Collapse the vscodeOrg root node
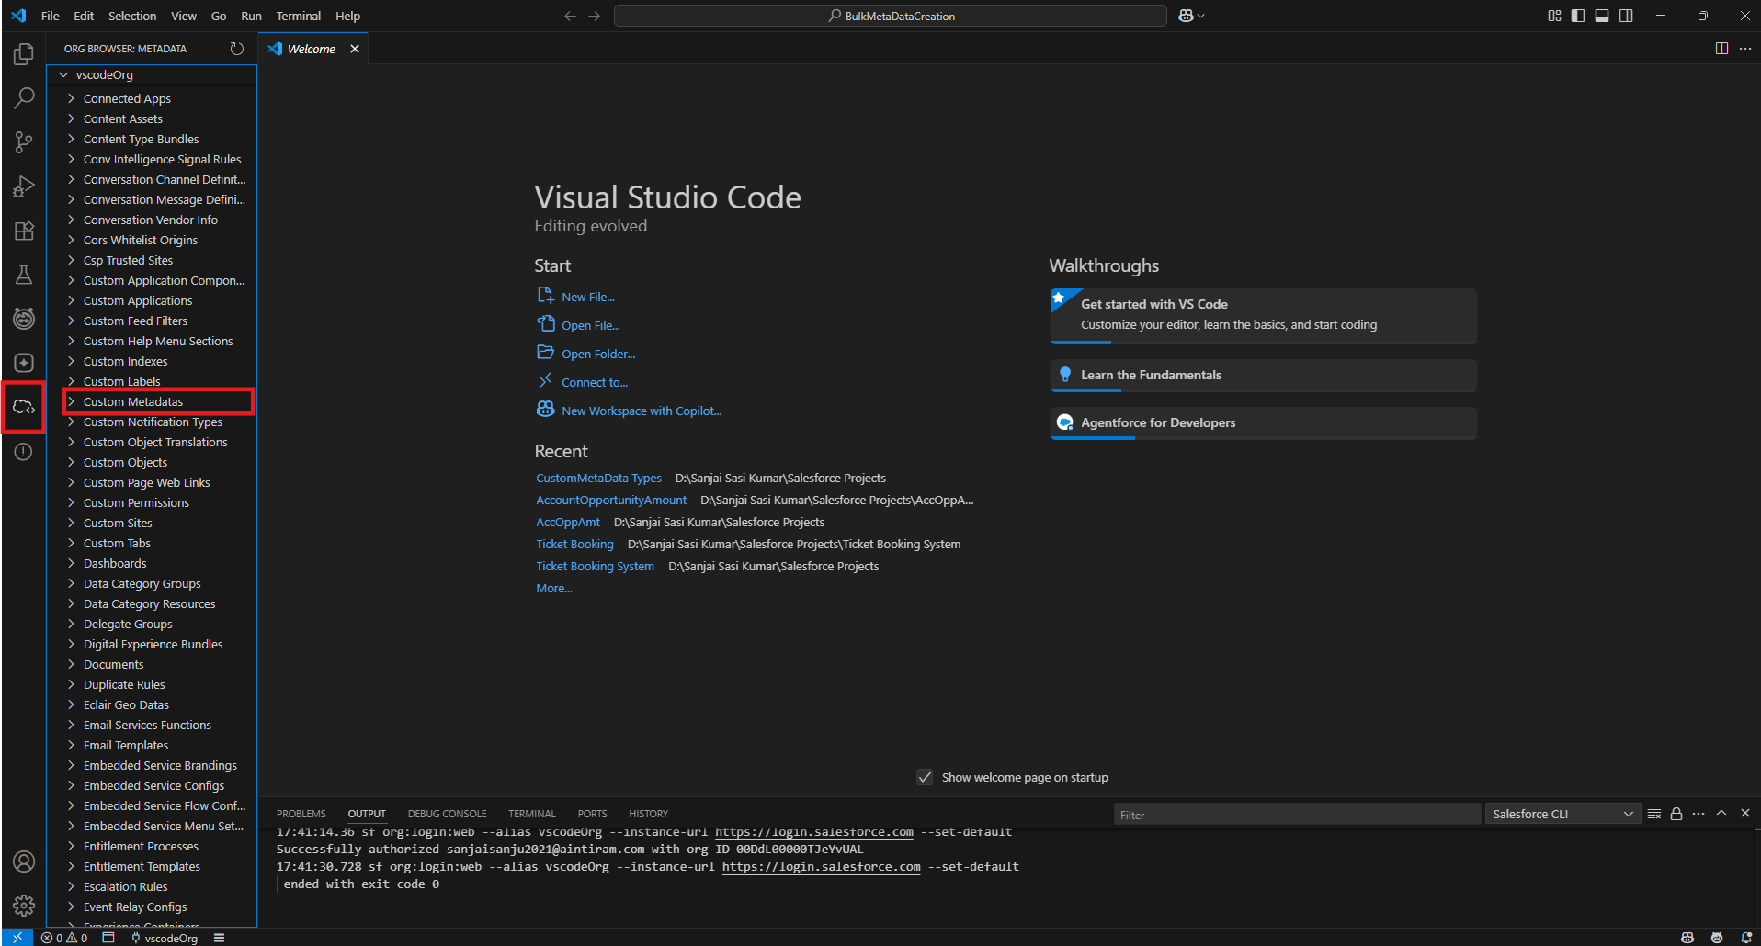Screen dimensions: 1761x946 click(63, 74)
